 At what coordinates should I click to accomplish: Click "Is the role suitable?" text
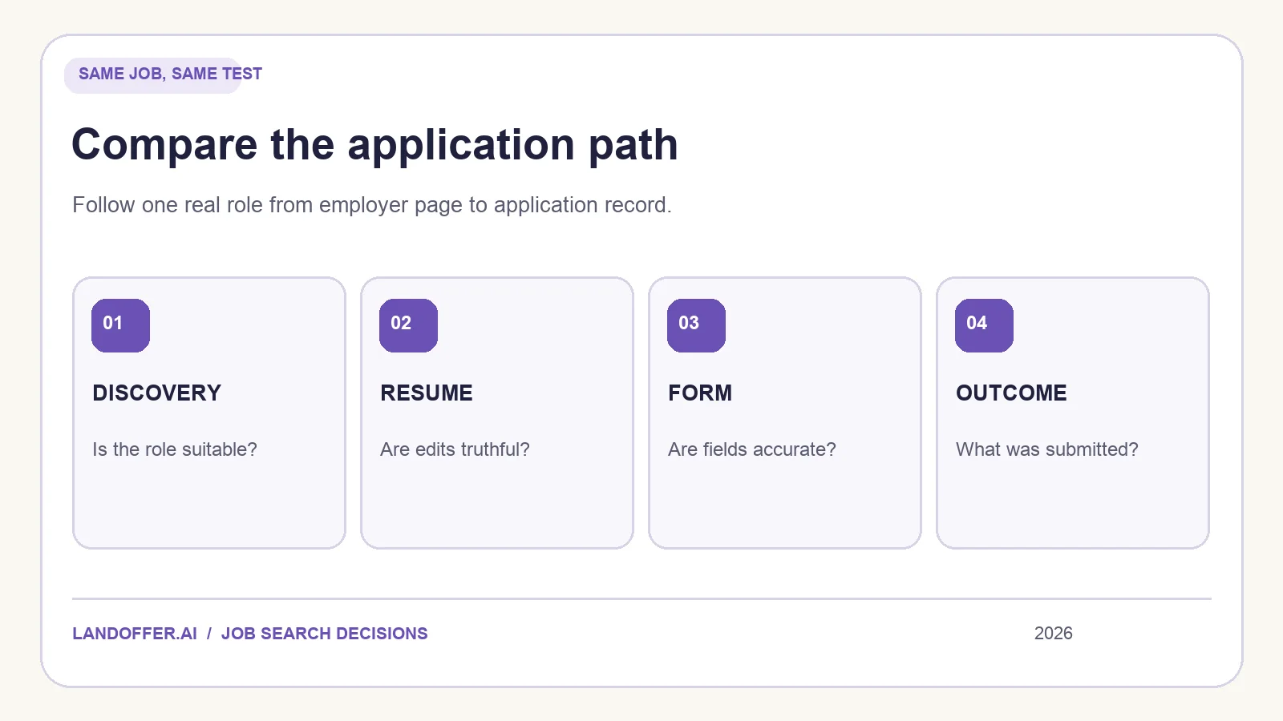(x=175, y=449)
